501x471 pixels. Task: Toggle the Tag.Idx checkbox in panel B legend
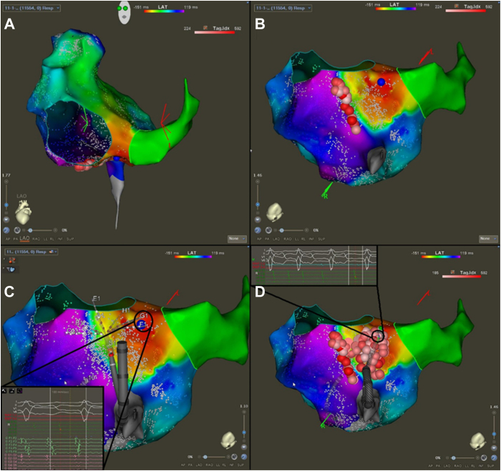pyautogui.click(x=457, y=6)
